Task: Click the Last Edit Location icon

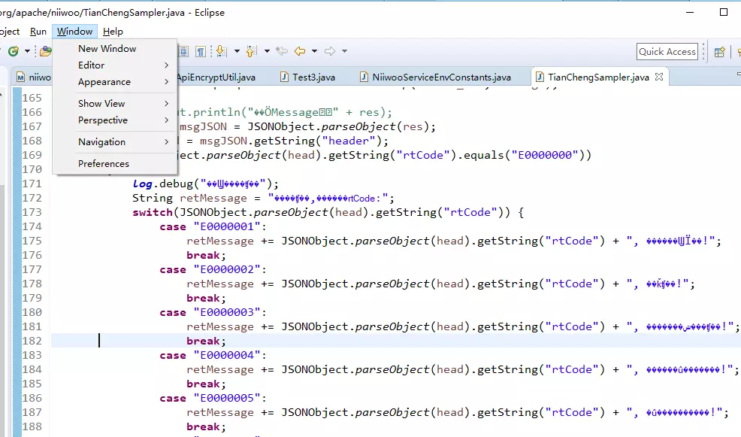Action: 282,51
